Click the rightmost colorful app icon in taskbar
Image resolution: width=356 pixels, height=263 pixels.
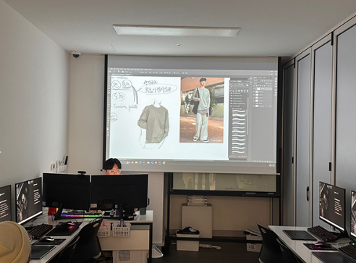coord(164,162)
